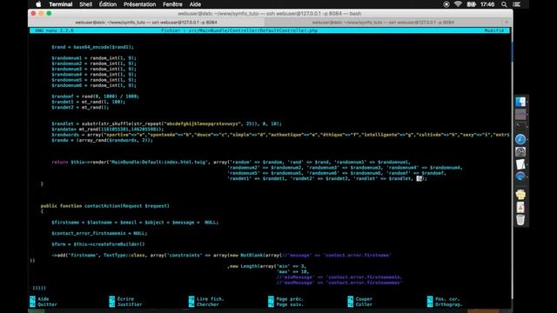Switch to the first terminal tab
The height and width of the screenshot is (313, 557).
click(x=146, y=22)
